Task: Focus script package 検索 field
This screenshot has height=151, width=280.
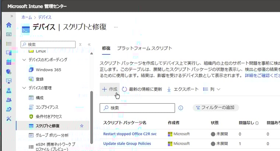Action: 137,108
